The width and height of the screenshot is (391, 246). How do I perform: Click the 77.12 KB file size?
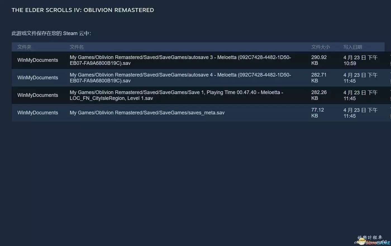pyautogui.click(x=318, y=113)
